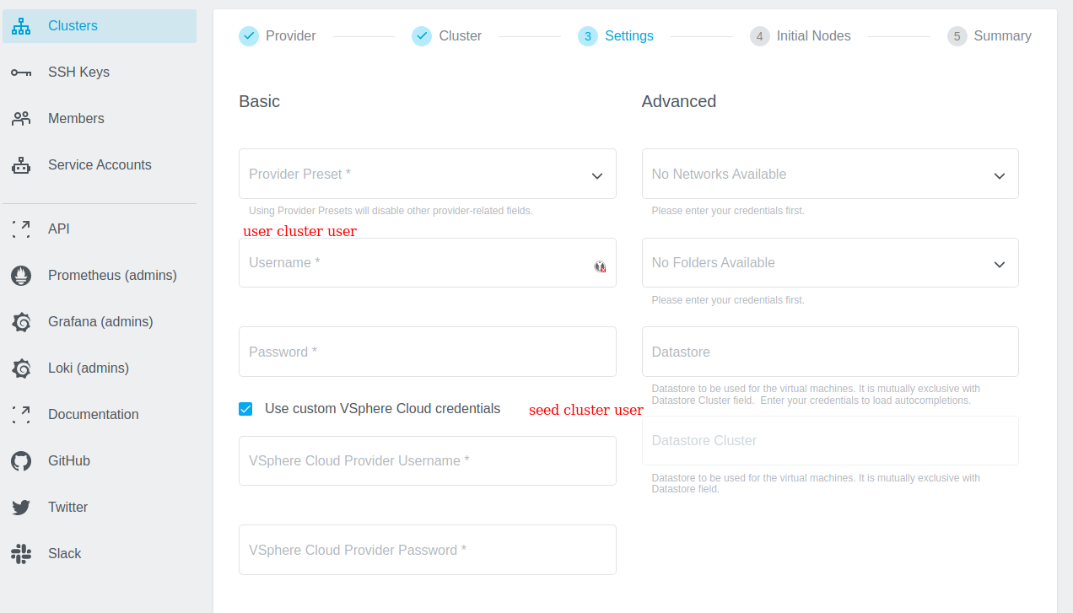Open Service Accounts via its icon
1073x613 pixels.
coord(20,164)
